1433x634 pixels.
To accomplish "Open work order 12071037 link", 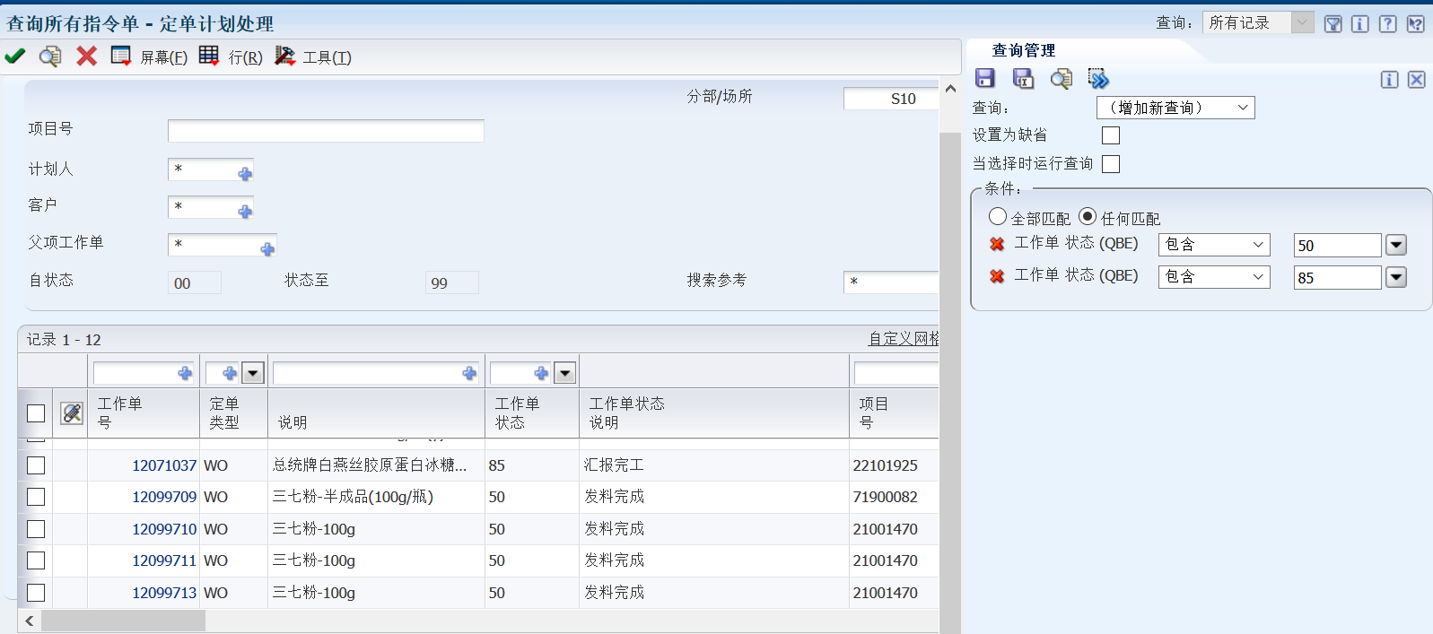I will click(164, 465).
